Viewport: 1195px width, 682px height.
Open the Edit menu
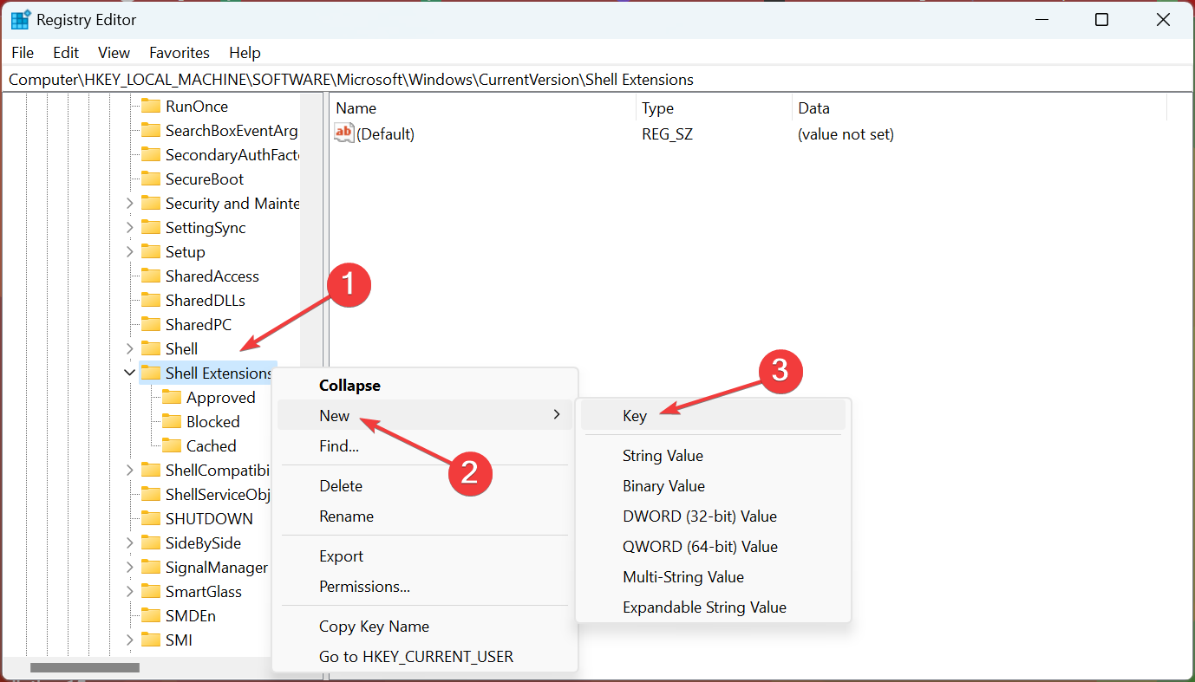coord(66,53)
